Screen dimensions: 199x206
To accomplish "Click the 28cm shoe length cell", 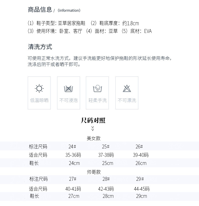I will [x=108, y=196].
